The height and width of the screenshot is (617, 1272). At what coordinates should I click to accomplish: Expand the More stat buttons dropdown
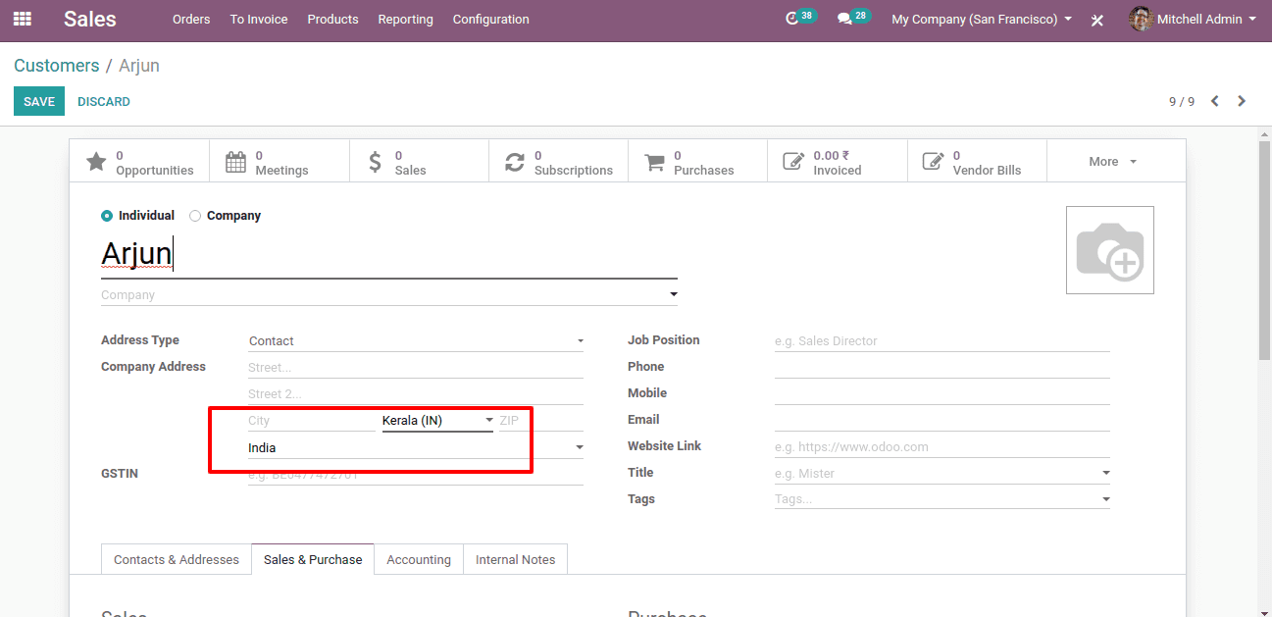(1115, 162)
